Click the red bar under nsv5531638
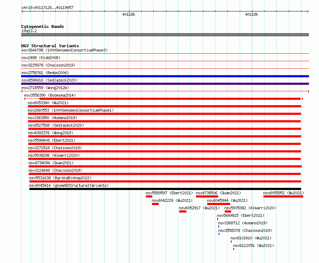This screenshot has height=263, width=319. pos(165,181)
